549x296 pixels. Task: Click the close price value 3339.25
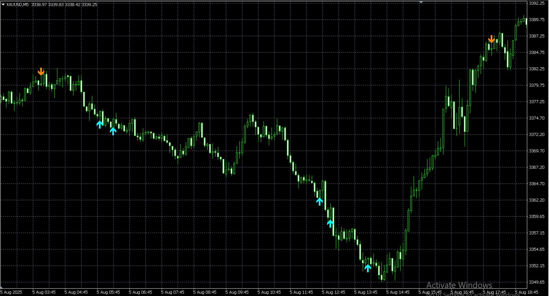tap(89, 5)
